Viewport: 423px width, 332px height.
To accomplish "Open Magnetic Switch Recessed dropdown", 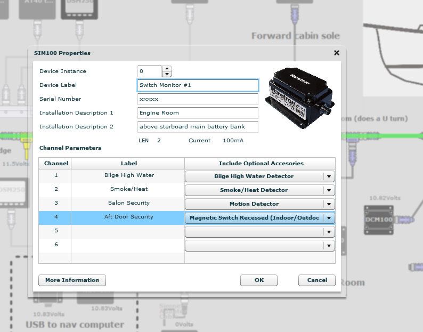I will pyautogui.click(x=260, y=218).
